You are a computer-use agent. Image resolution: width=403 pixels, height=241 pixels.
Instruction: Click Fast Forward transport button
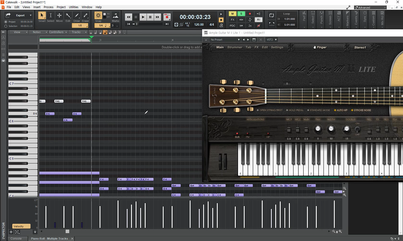pos(157,17)
